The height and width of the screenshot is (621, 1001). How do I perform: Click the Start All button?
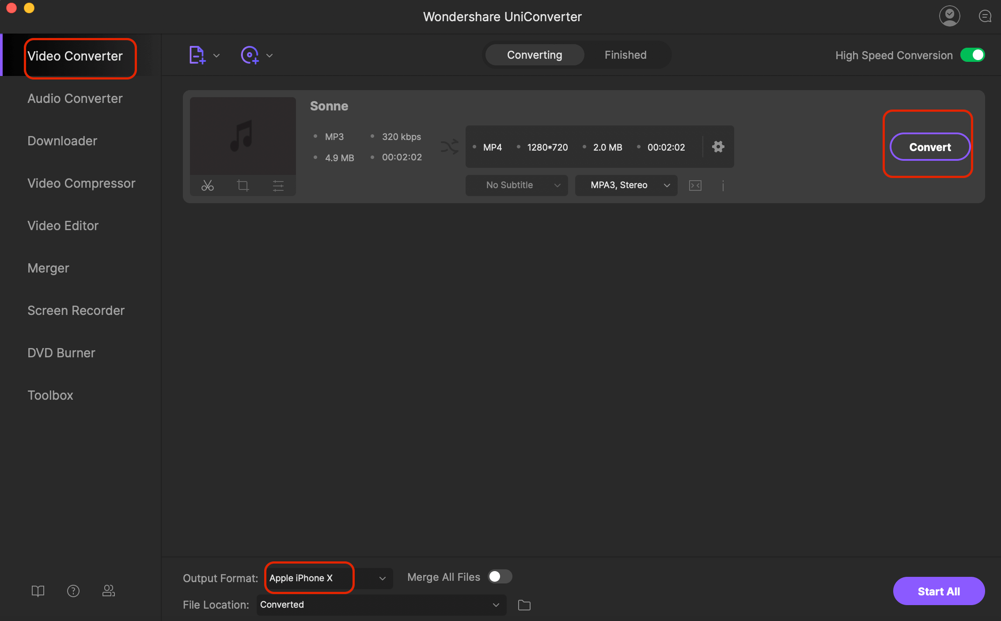coord(939,591)
